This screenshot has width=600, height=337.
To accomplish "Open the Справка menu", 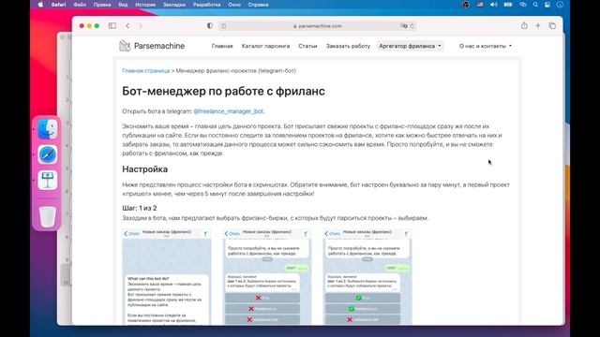I will pyautogui.click(x=258, y=5).
